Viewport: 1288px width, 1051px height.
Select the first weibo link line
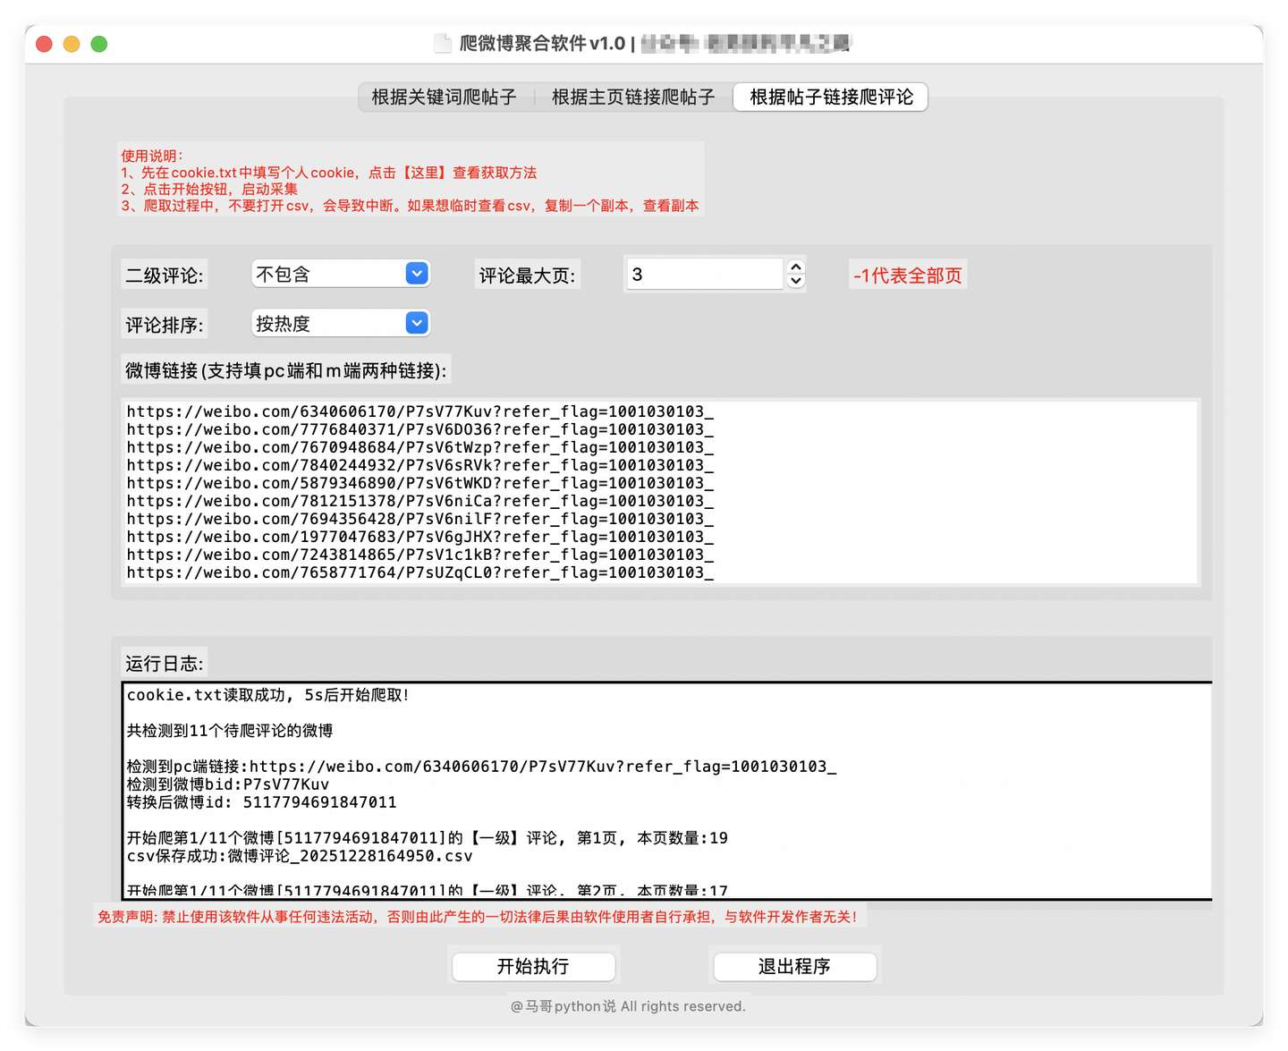[x=419, y=412]
